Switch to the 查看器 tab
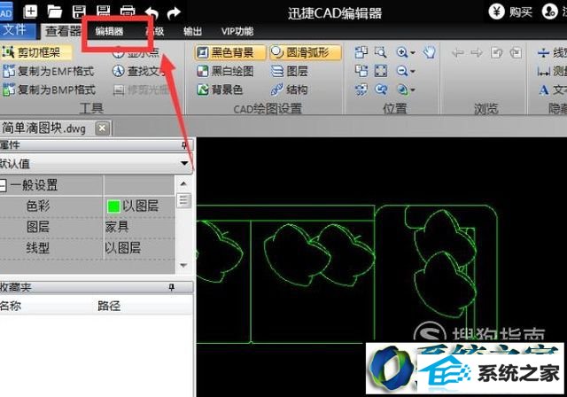 (63, 31)
